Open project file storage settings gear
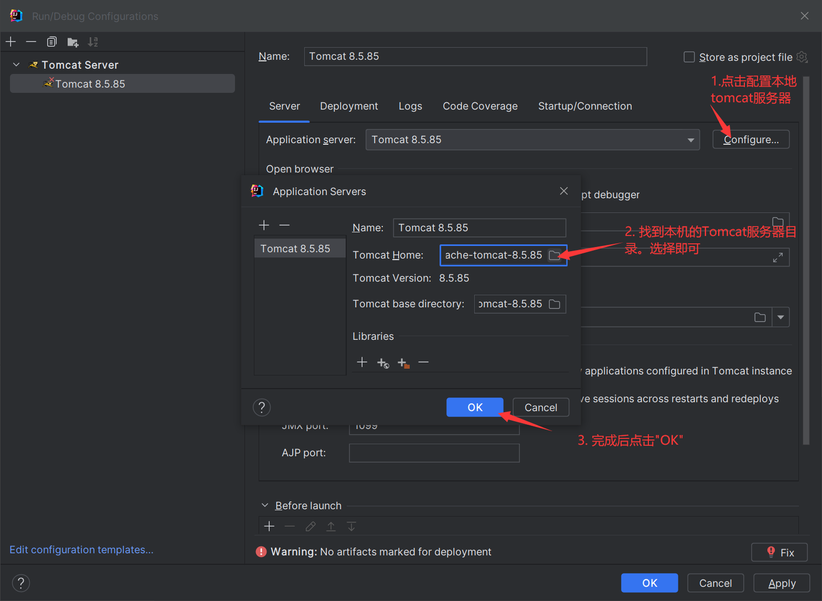 click(x=802, y=57)
